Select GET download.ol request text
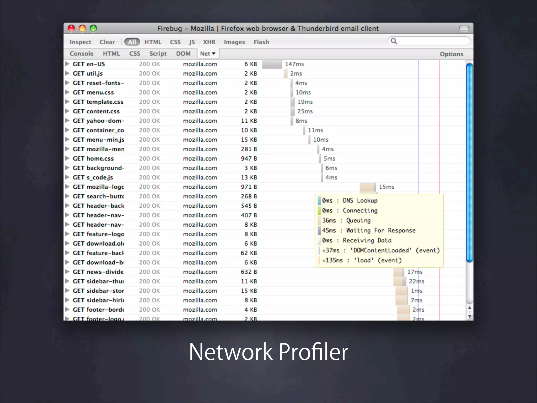This screenshot has height=403, width=537. tap(98, 243)
